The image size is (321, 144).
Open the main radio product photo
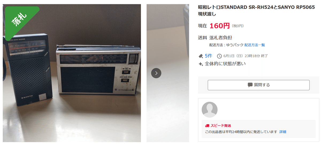tap(72, 73)
